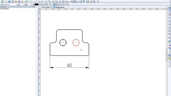Screen dimensions: 171x96
Task: Select the circle drawing tool
Action: (x=39, y=2)
